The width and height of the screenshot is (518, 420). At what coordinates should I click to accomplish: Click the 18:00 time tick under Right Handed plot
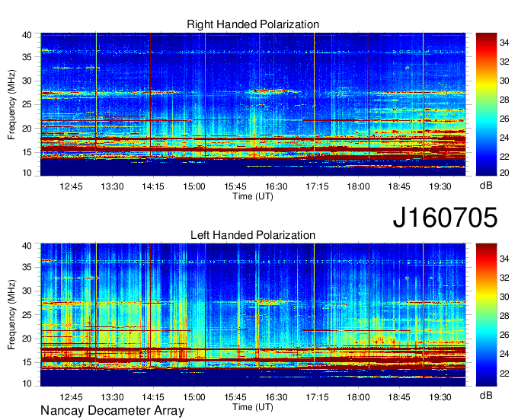(358, 186)
